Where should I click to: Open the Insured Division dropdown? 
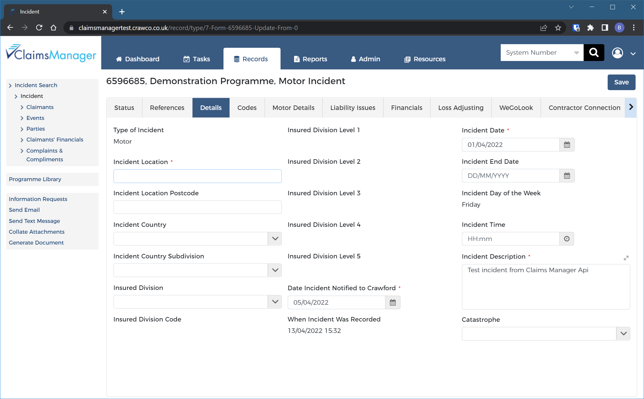(x=275, y=302)
